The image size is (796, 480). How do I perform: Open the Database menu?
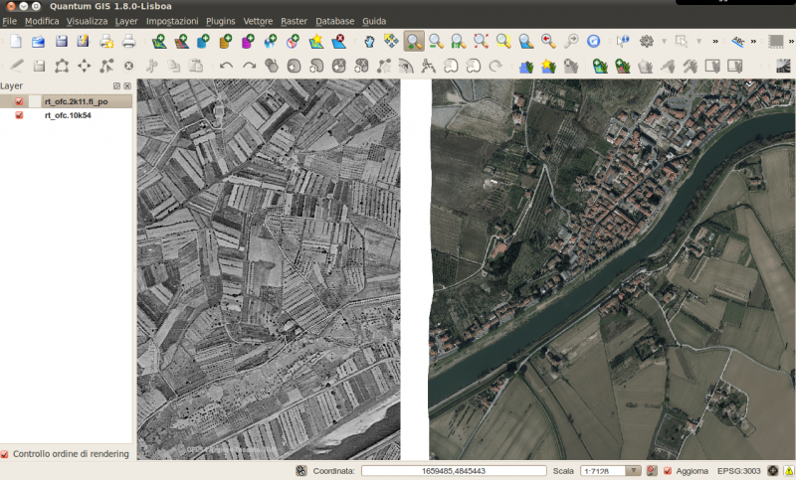pos(335,21)
